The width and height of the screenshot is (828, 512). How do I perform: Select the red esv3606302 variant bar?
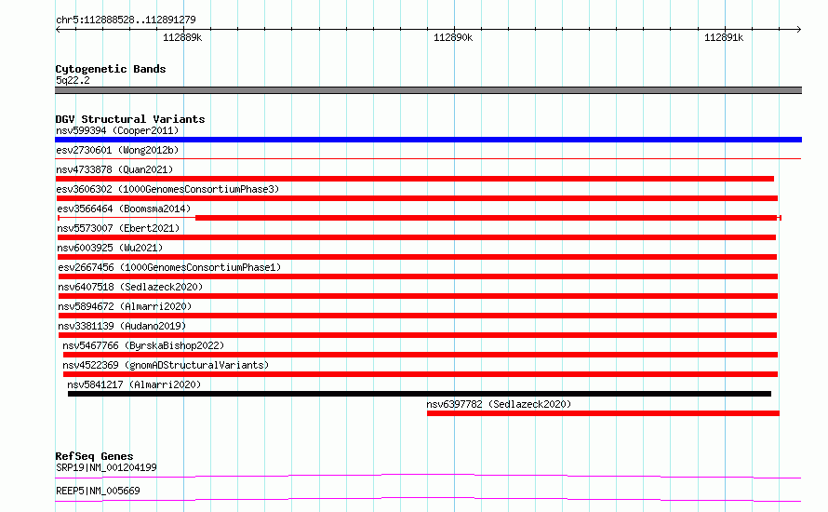(x=417, y=198)
